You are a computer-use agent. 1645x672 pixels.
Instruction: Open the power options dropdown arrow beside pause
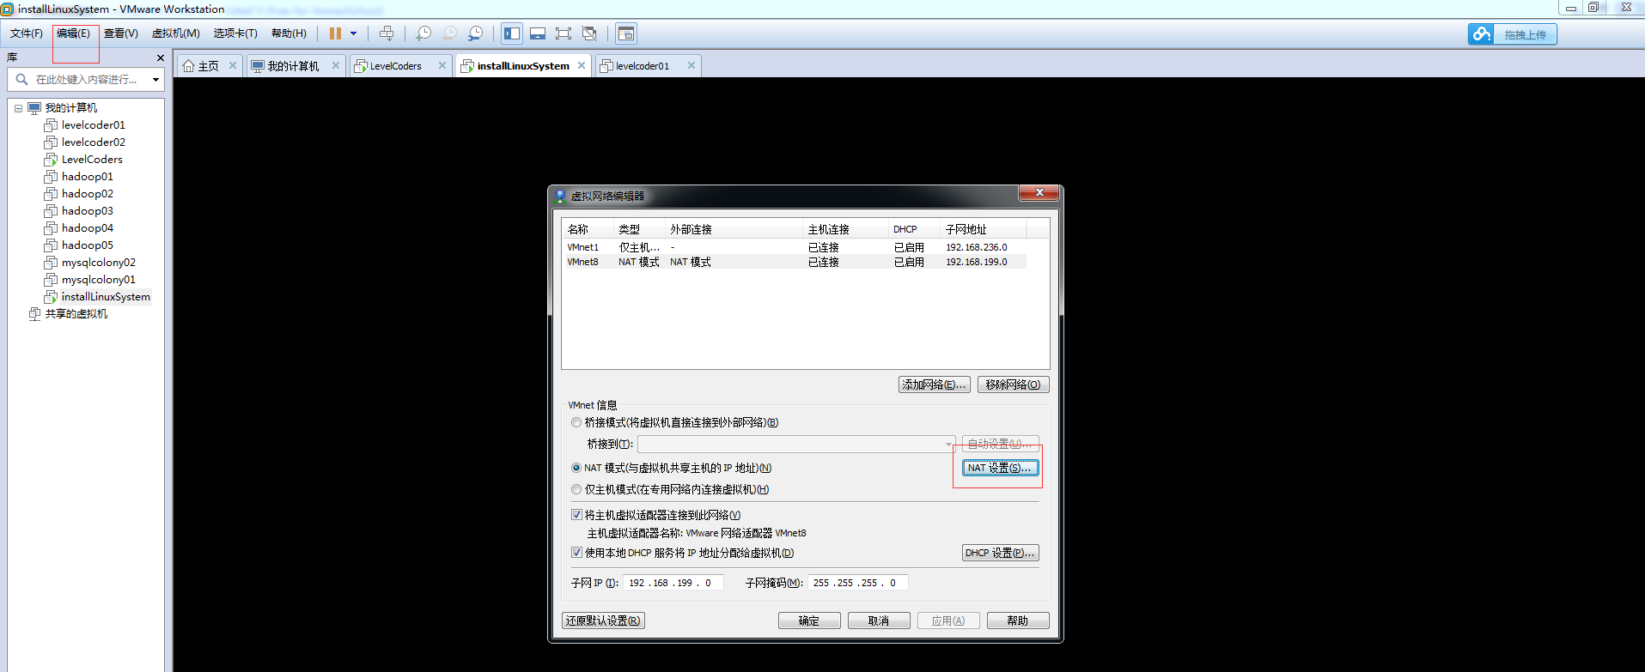(353, 33)
